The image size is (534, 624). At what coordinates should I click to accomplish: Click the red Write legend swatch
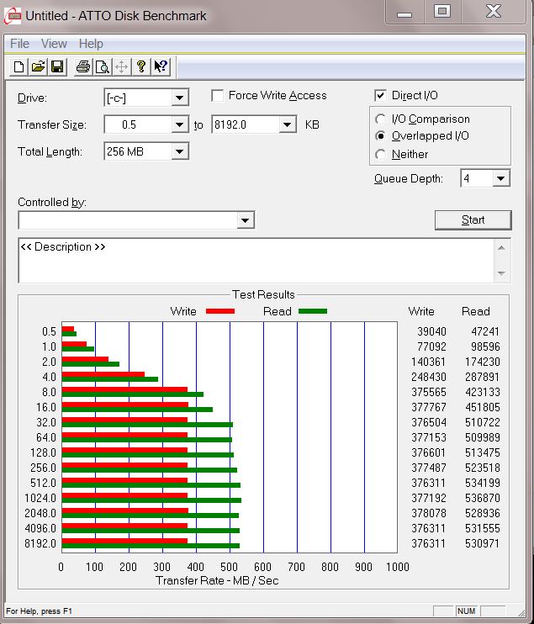point(220,311)
